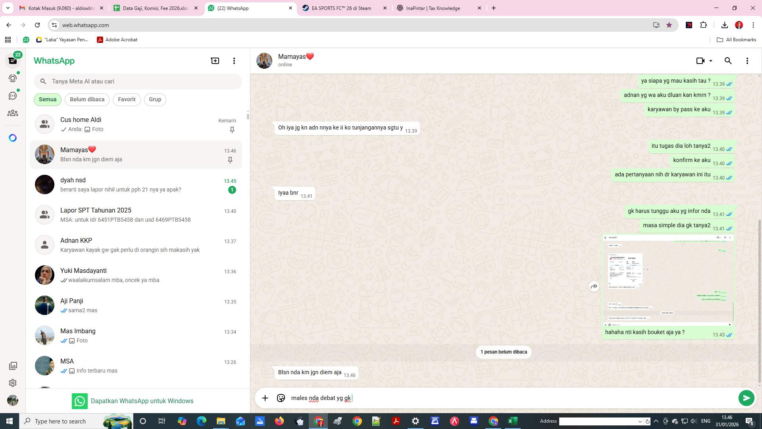Search within the Mamayas chat

pos(728,61)
